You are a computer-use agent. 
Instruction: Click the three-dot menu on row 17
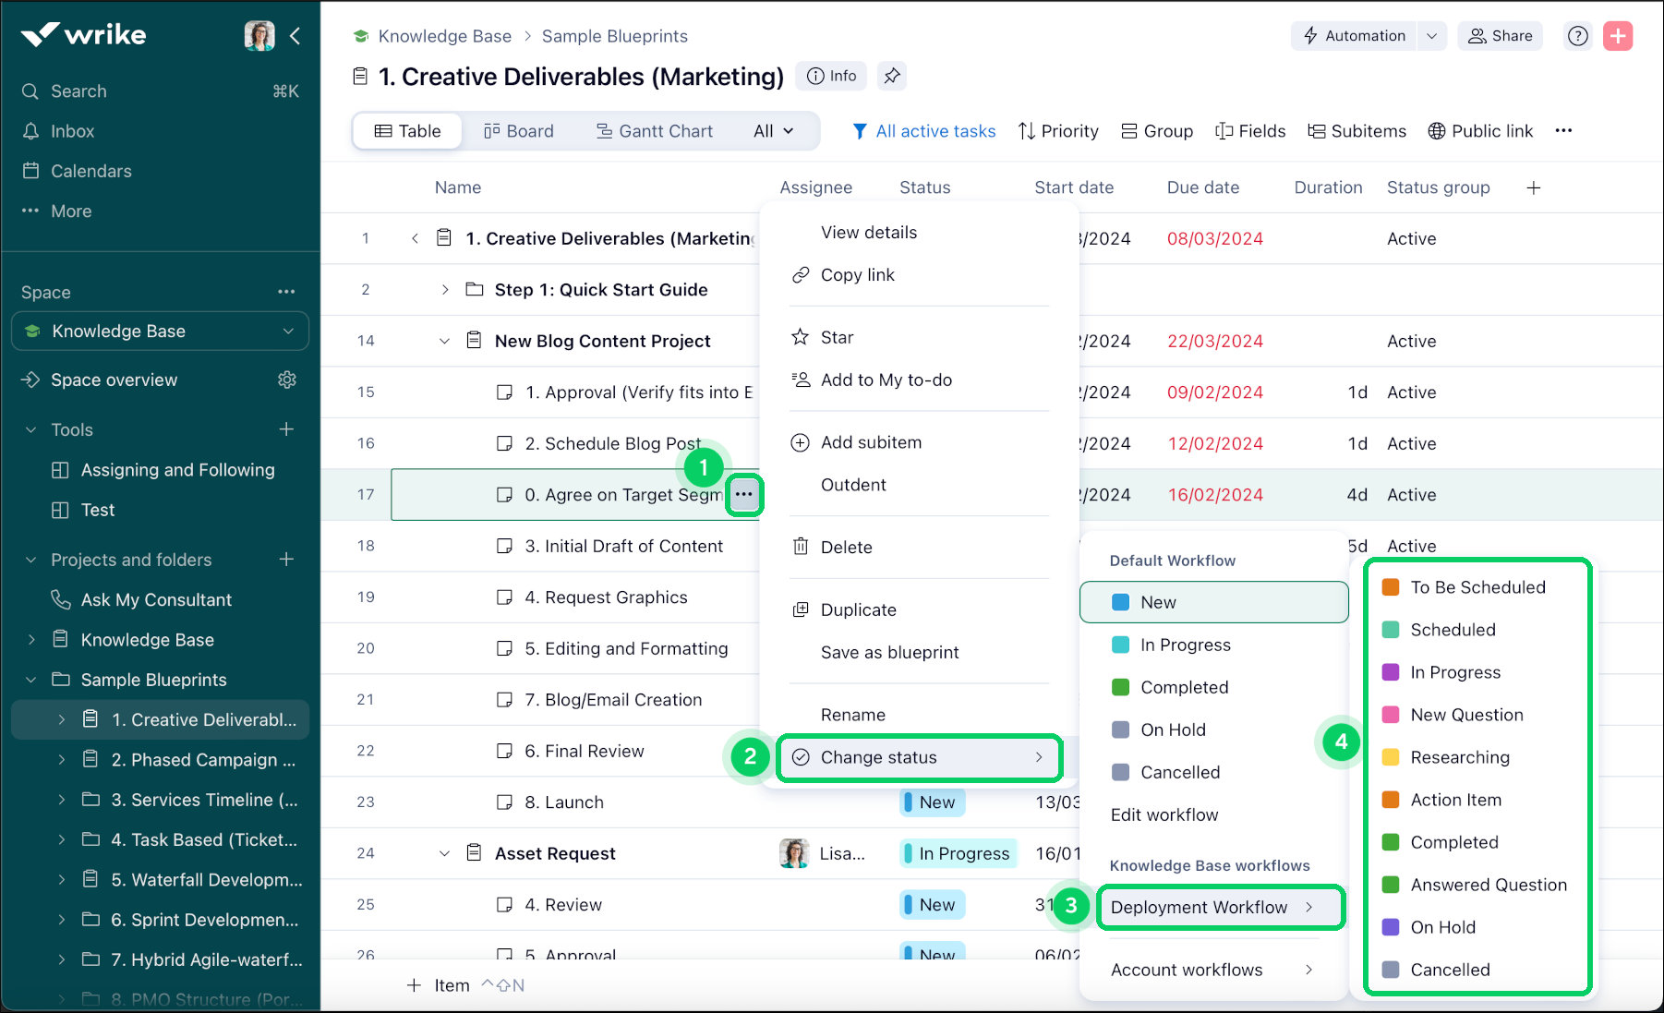[x=744, y=495]
